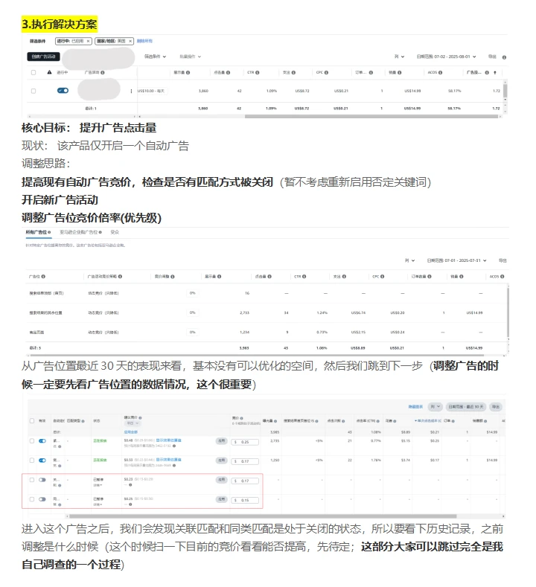Click the bid field showing 0.15
Screen dimensions: 536x587
coord(245,500)
